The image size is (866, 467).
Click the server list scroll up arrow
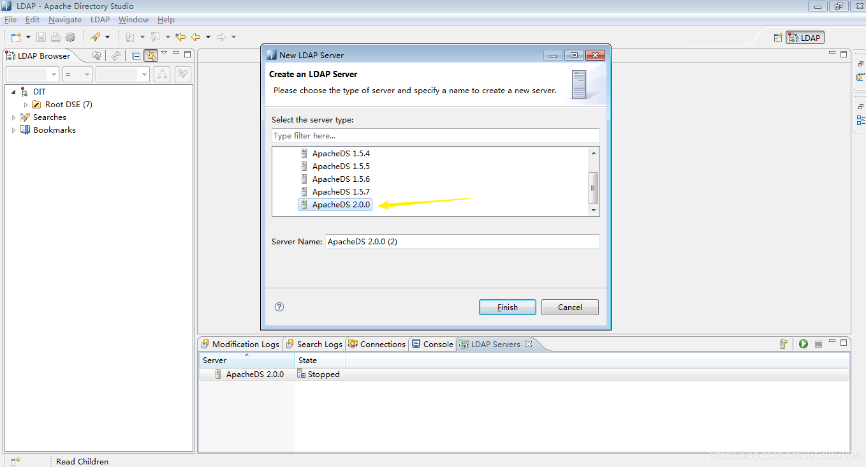click(x=594, y=153)
